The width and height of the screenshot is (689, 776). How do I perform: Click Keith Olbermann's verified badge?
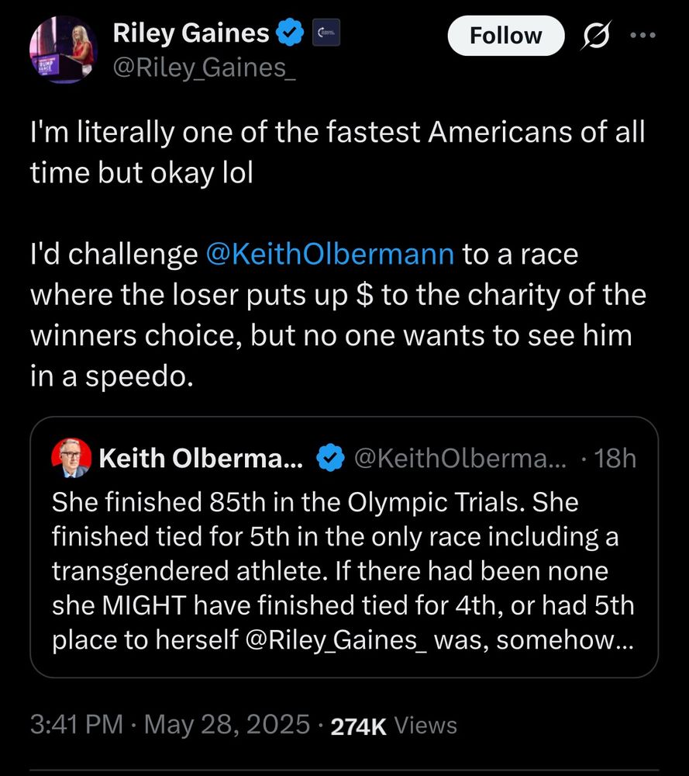point(332,459)
